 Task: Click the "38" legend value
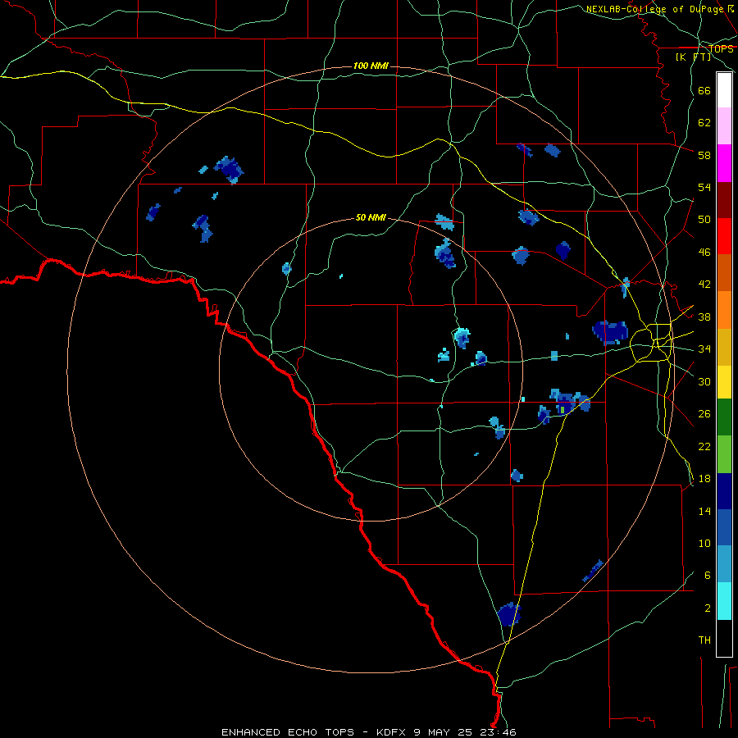(704, 317)
